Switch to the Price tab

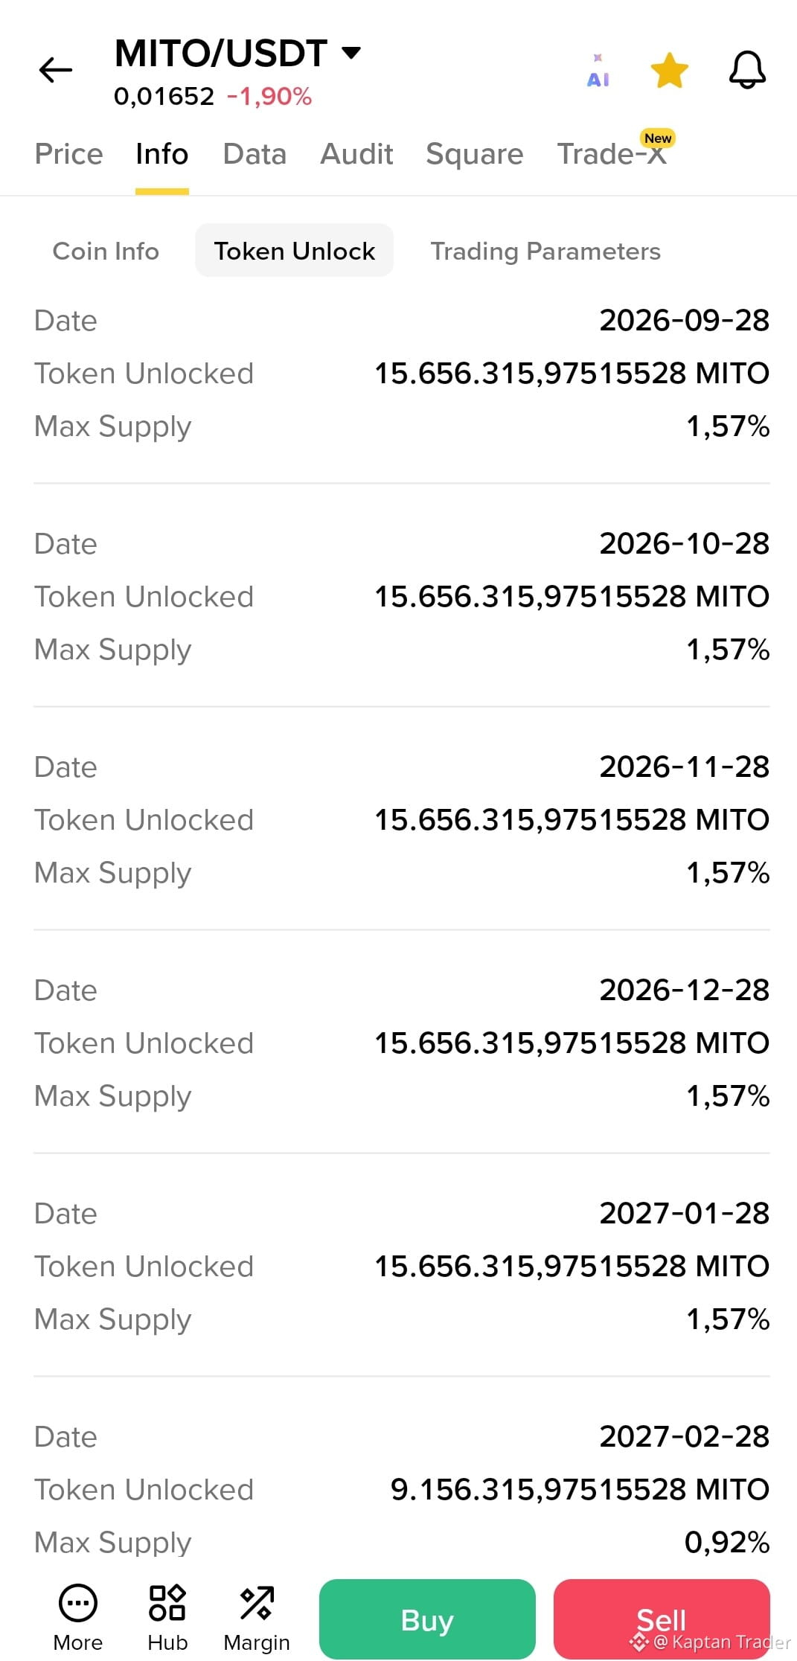(x=69, y=154)
